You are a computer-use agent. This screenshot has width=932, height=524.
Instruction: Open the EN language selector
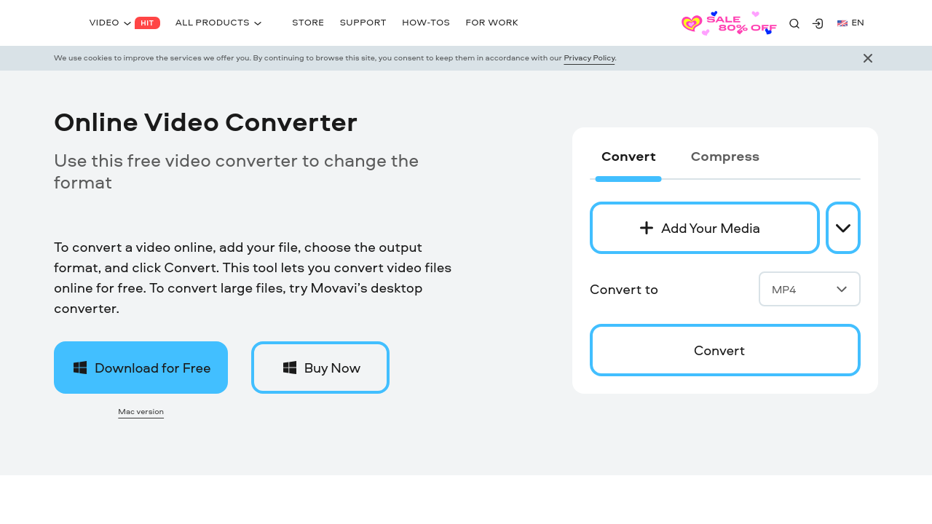tap(850, 23)
